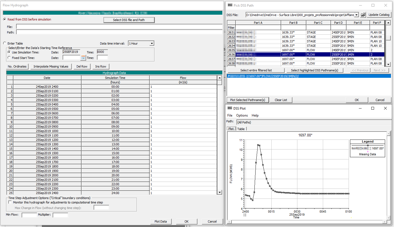
Task: Choose the Fixed Start Time option
Action: [9, 58]
